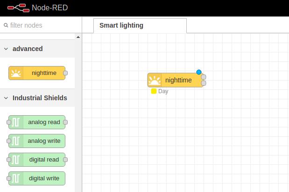Screen dimensions: 289x192
Task: Click the input port of digital read node
Action: (9, 160)
